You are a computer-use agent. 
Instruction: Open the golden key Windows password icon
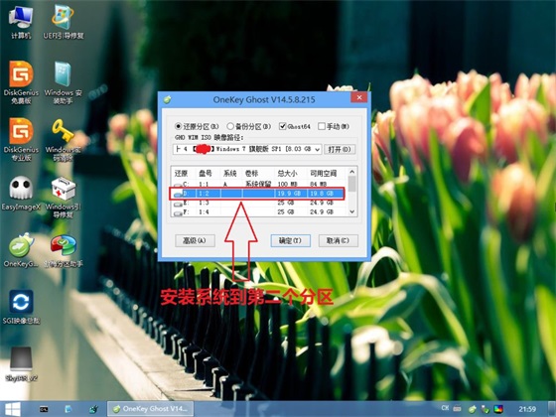[64, 139]
